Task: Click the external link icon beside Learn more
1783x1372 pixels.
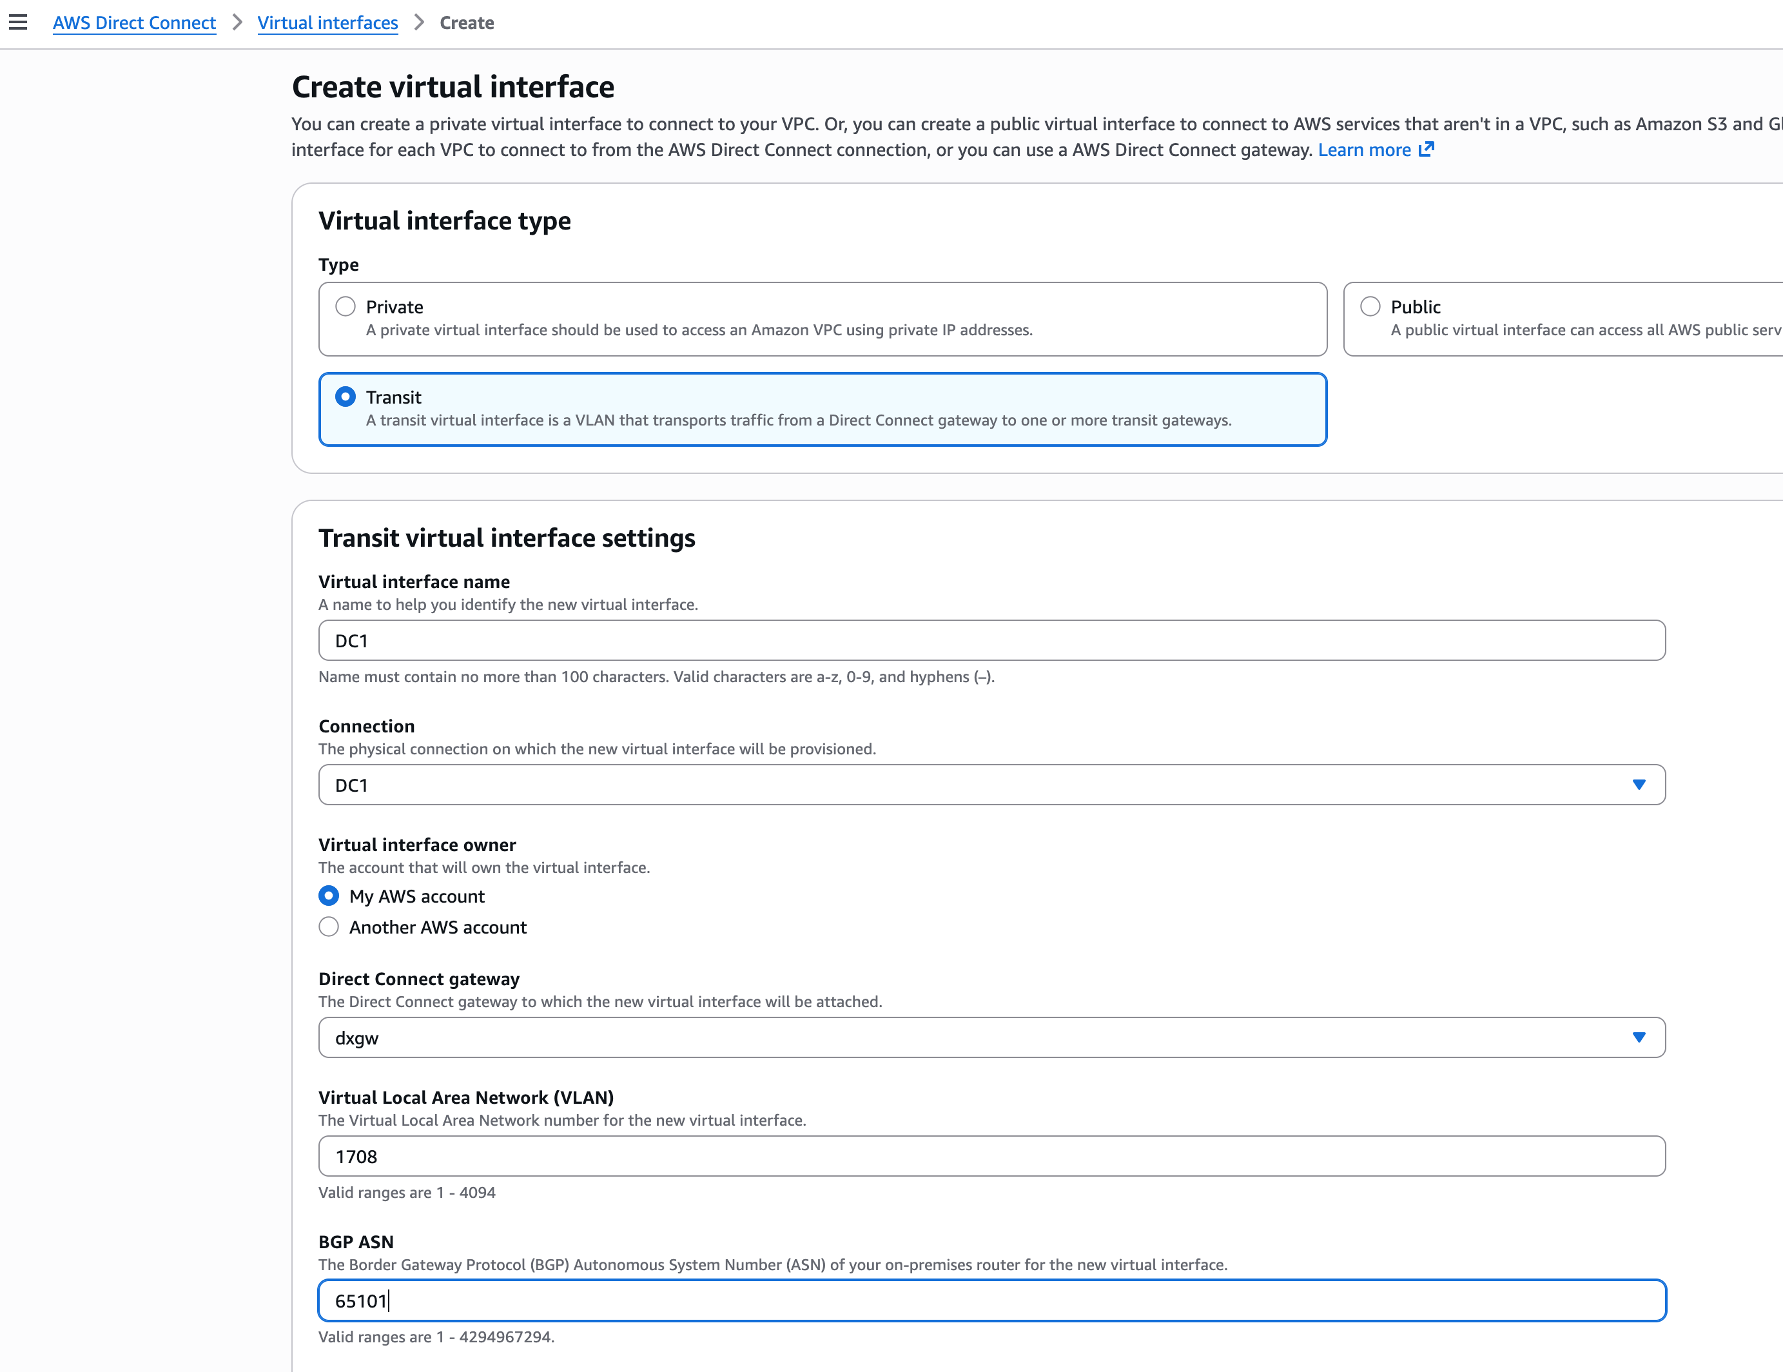Action: click(1427, 150)
